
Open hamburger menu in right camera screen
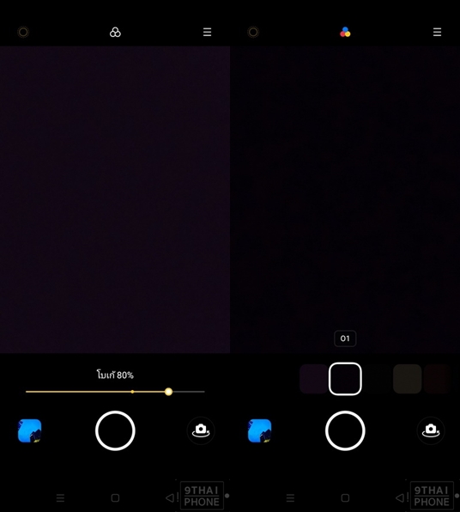pyautogui.click(x=437, y=32)
